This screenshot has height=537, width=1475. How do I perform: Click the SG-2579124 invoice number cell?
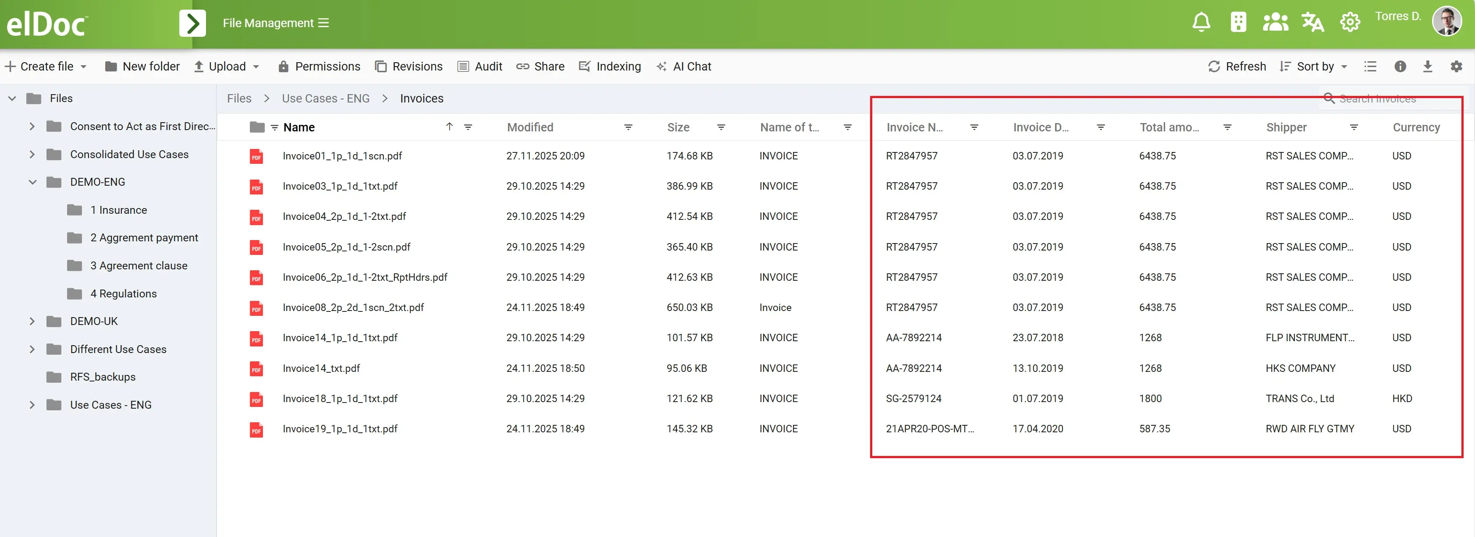click(913, 399)
